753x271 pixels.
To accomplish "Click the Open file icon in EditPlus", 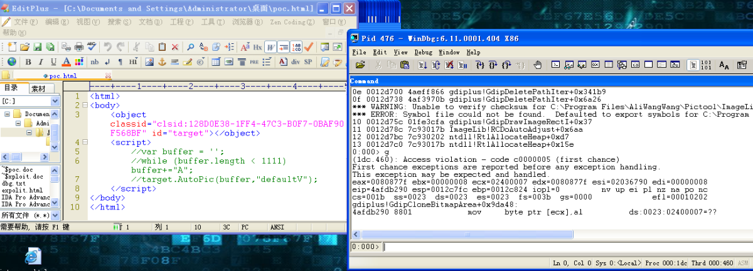I will [24, 46].
